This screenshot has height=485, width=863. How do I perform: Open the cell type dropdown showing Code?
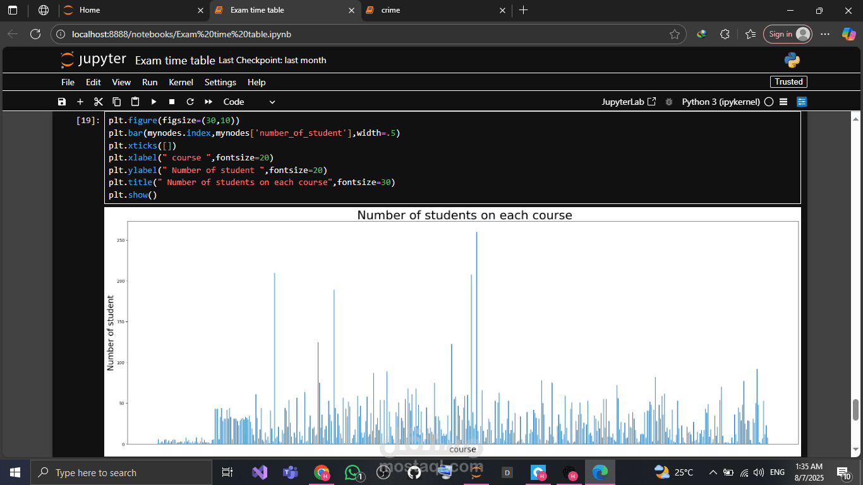(249, 102)
